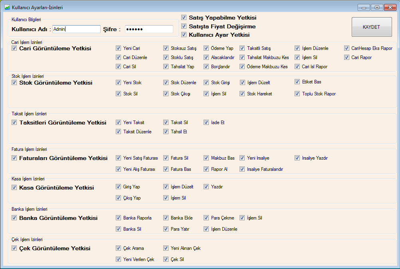Viewport: 400px width, 269px height.
Task: Click the app icon in title bar
Action: click(7, 7)
